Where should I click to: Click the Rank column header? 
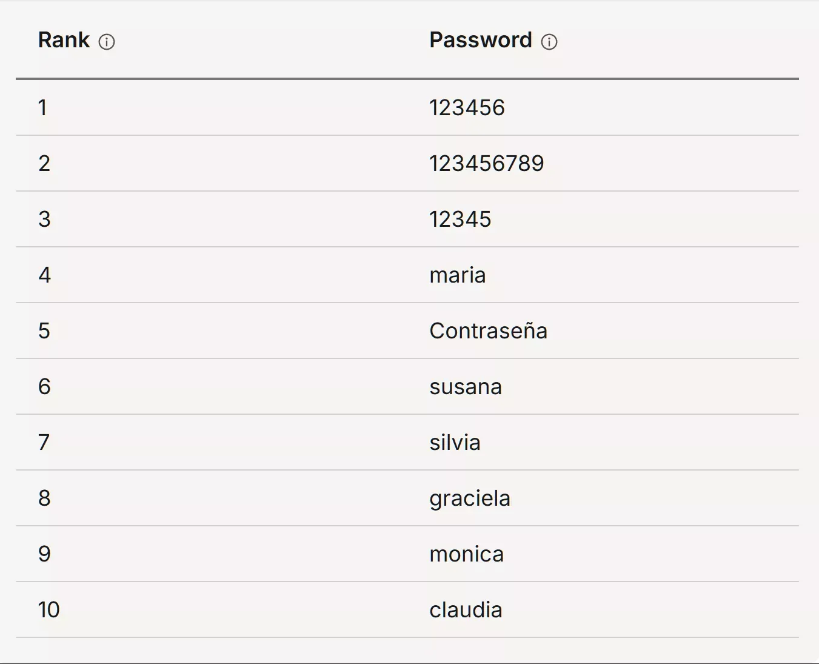coord(64,40)
